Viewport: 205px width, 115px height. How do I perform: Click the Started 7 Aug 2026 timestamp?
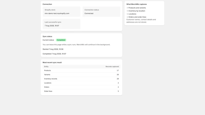click(x=53, y=49)
